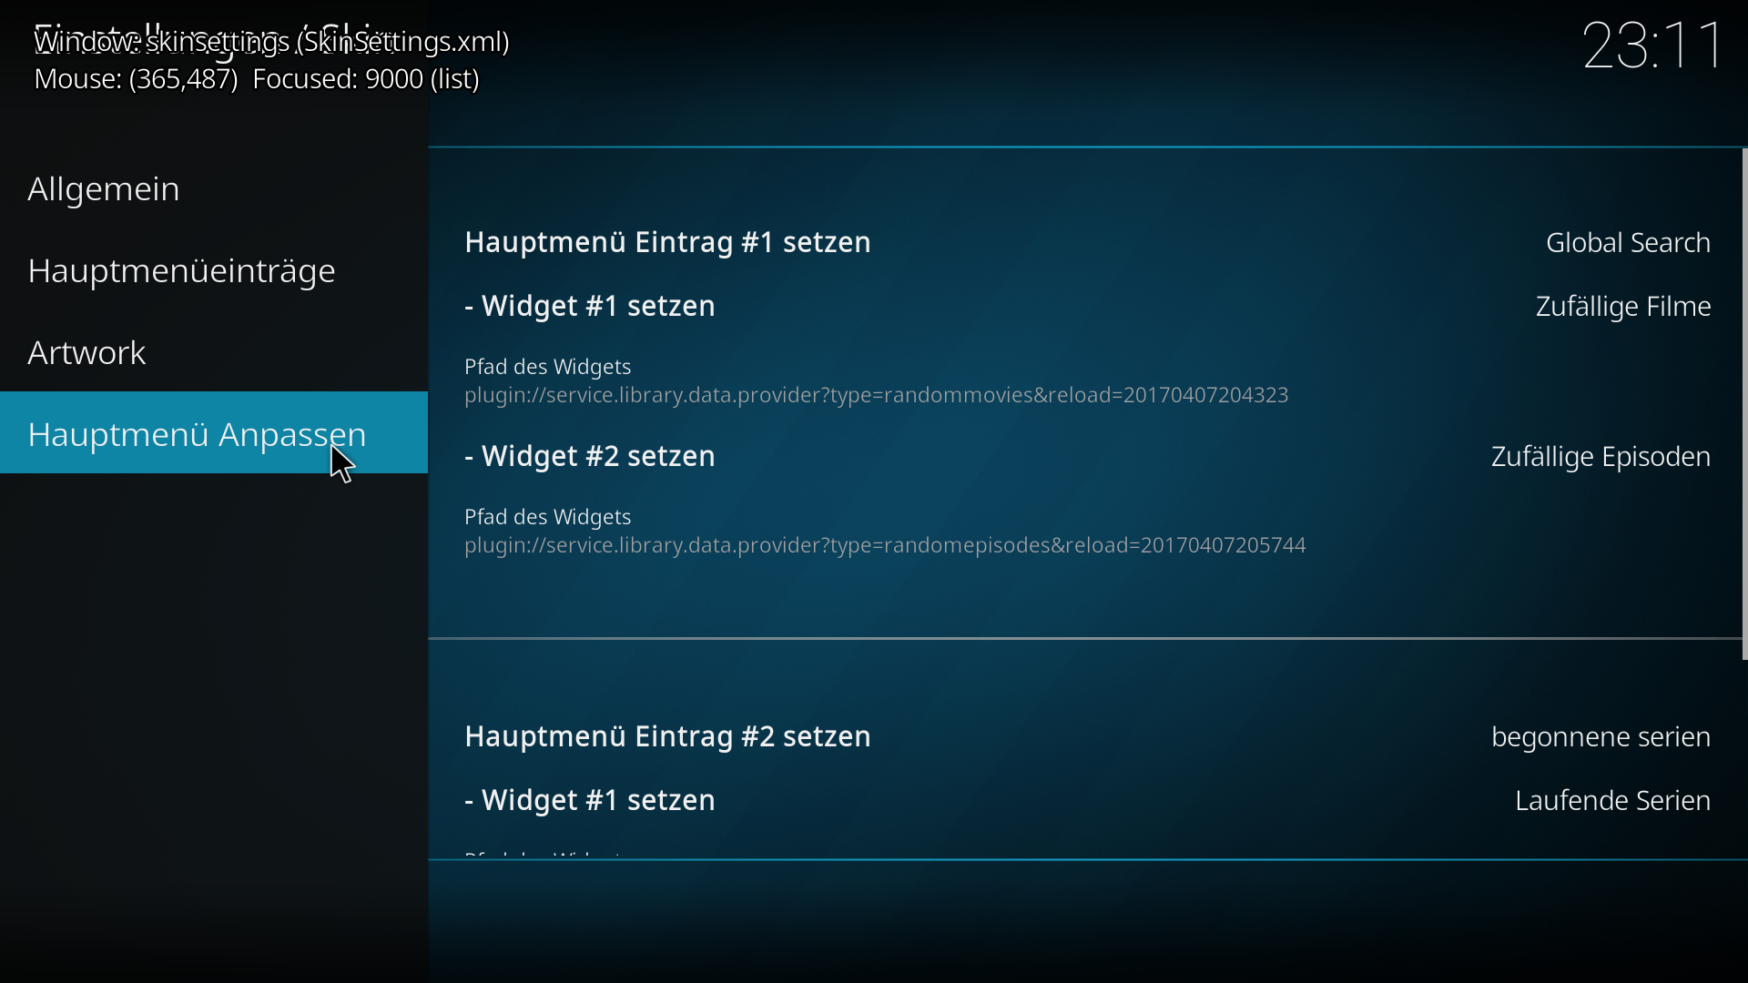Change the Zufällige Filme widget value
The image size is (1748, 983).
(x=1622, y=307)
